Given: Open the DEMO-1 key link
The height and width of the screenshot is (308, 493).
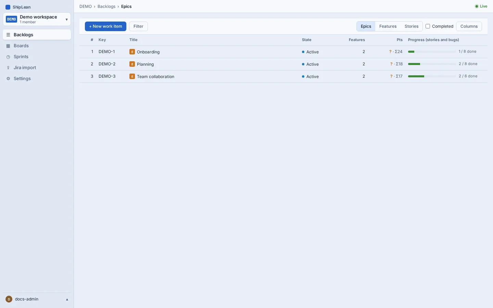Looking at the screenshot, I should [107, 52].
